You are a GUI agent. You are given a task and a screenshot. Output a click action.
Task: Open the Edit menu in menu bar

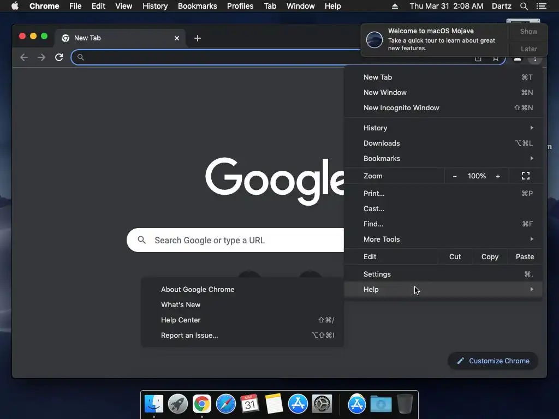coord(98,6)
